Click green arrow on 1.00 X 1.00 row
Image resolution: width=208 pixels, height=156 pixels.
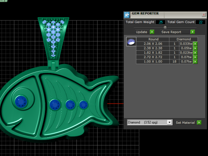(195, 62)
